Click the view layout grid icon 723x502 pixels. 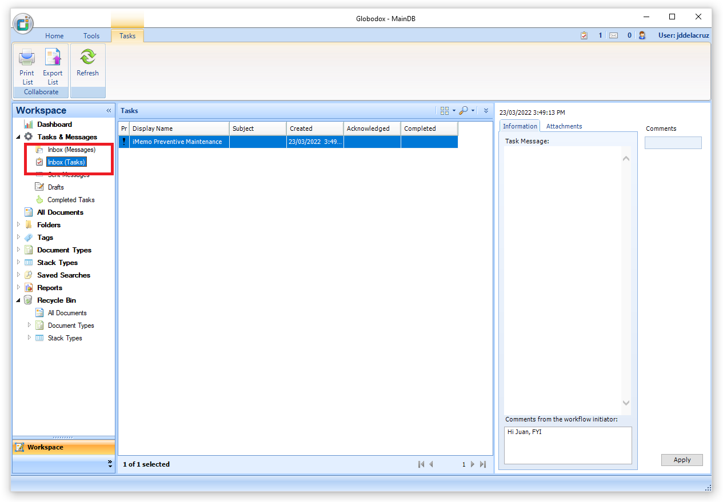coord(445,111)
